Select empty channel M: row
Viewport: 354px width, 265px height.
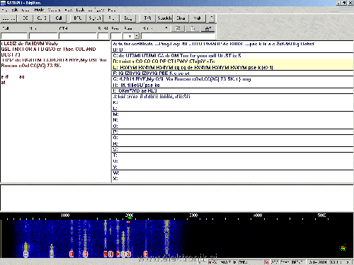tap(232, 114)
